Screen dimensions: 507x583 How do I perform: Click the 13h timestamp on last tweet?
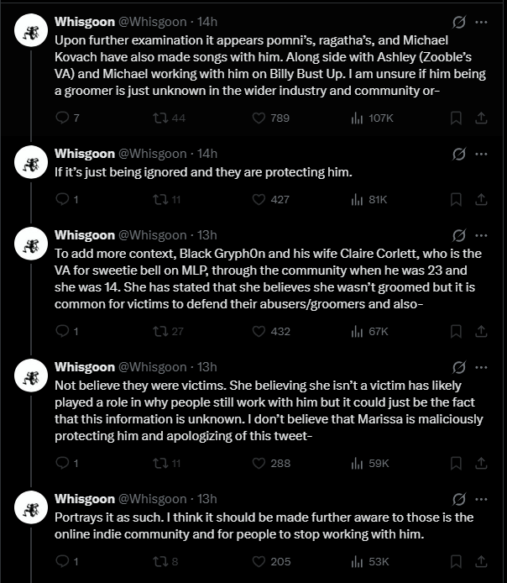point(205,499)
